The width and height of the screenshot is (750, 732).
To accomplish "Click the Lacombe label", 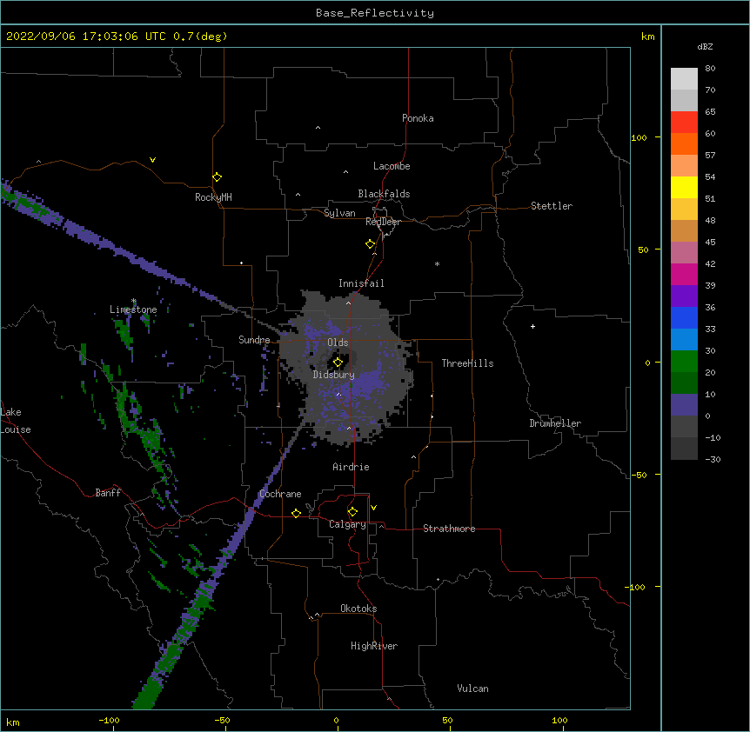I will coord(392,166).
